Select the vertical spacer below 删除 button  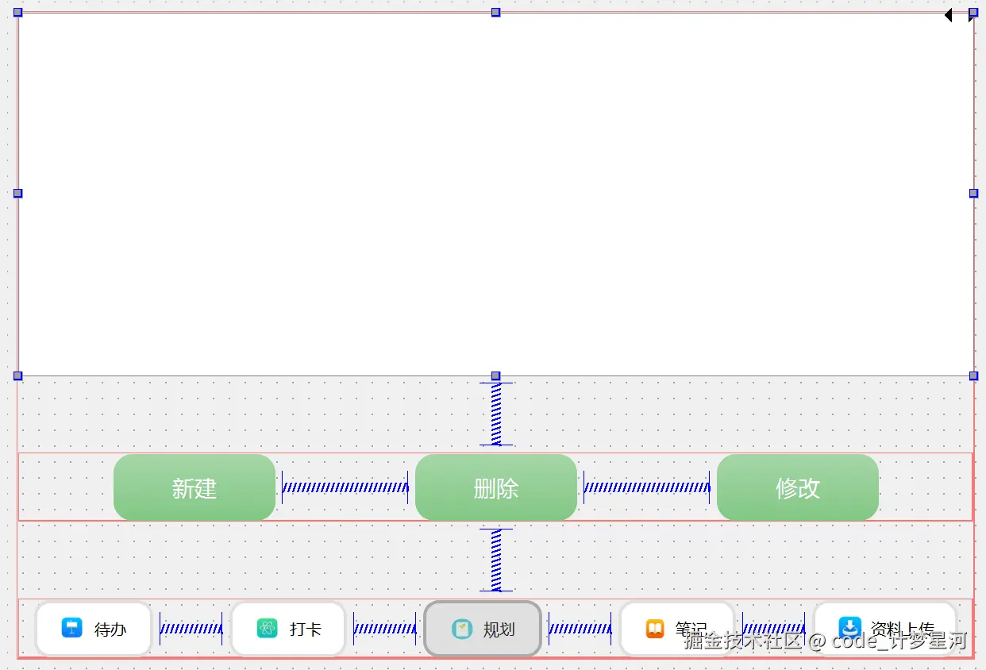click(x=496, y=560)
